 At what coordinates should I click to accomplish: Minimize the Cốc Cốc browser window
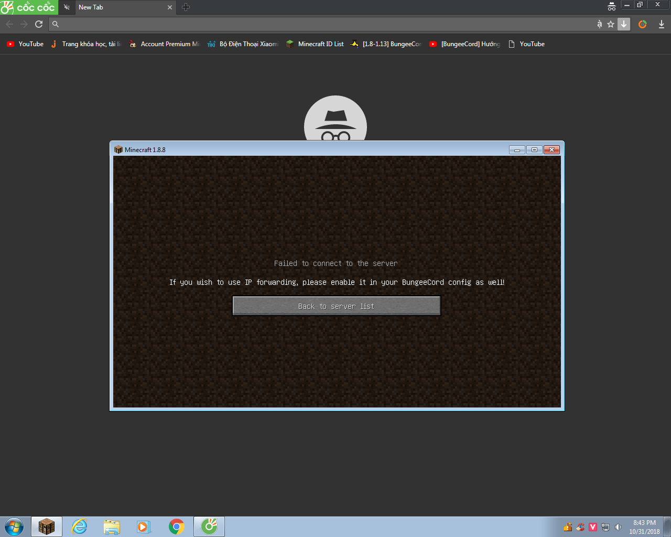(627, 5)
